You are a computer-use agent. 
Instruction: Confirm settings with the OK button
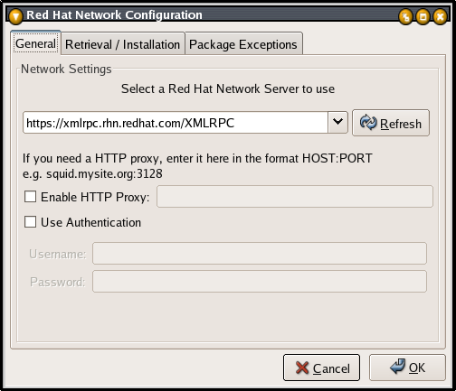point(407,368)
